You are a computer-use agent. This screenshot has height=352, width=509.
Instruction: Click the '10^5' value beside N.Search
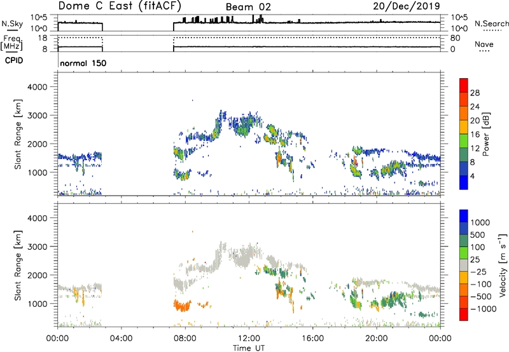pyautogui.click(x=459, y=17)
